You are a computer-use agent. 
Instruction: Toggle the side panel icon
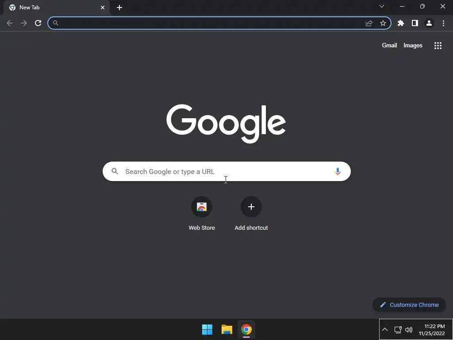tap(415, 23)
